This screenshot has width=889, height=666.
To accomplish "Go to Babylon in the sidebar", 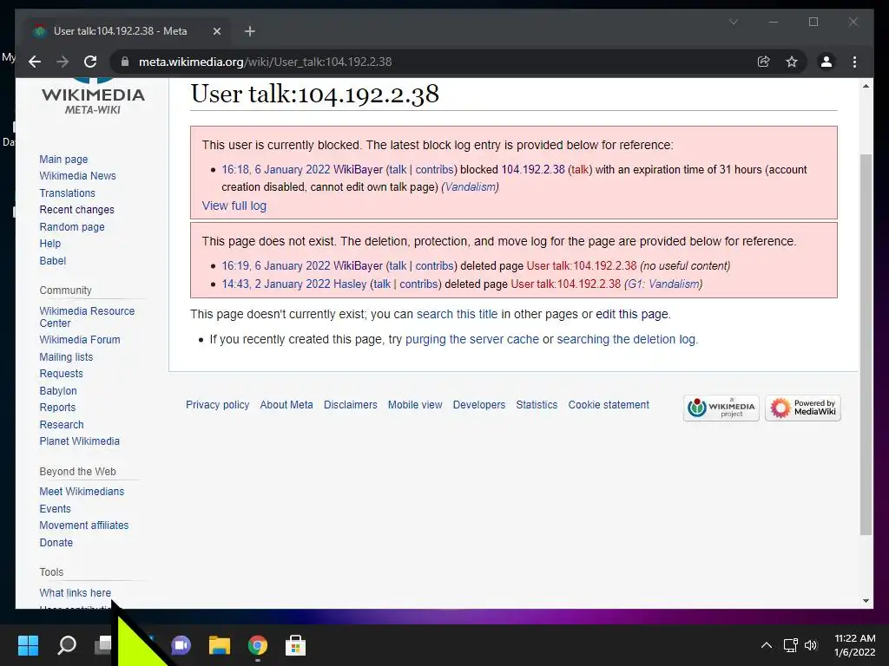I will coord(58,391).
